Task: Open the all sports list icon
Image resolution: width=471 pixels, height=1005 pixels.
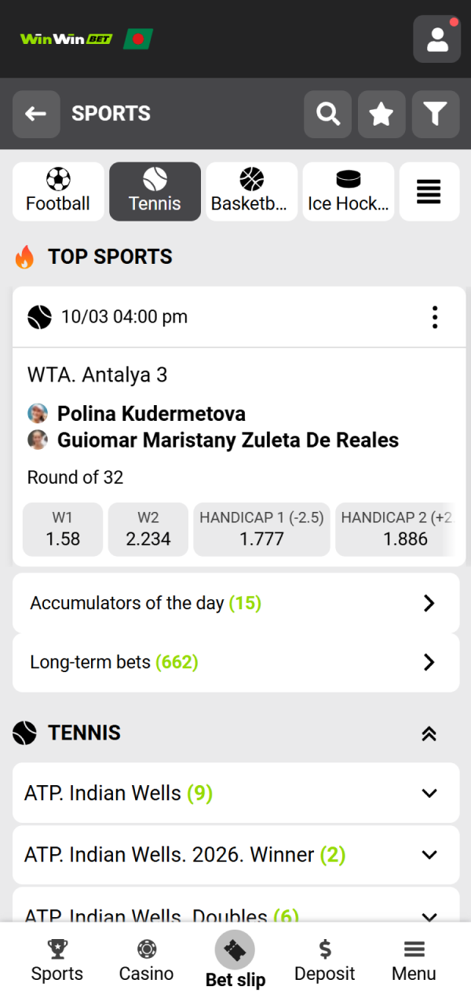Action: [x=429, y=191]
